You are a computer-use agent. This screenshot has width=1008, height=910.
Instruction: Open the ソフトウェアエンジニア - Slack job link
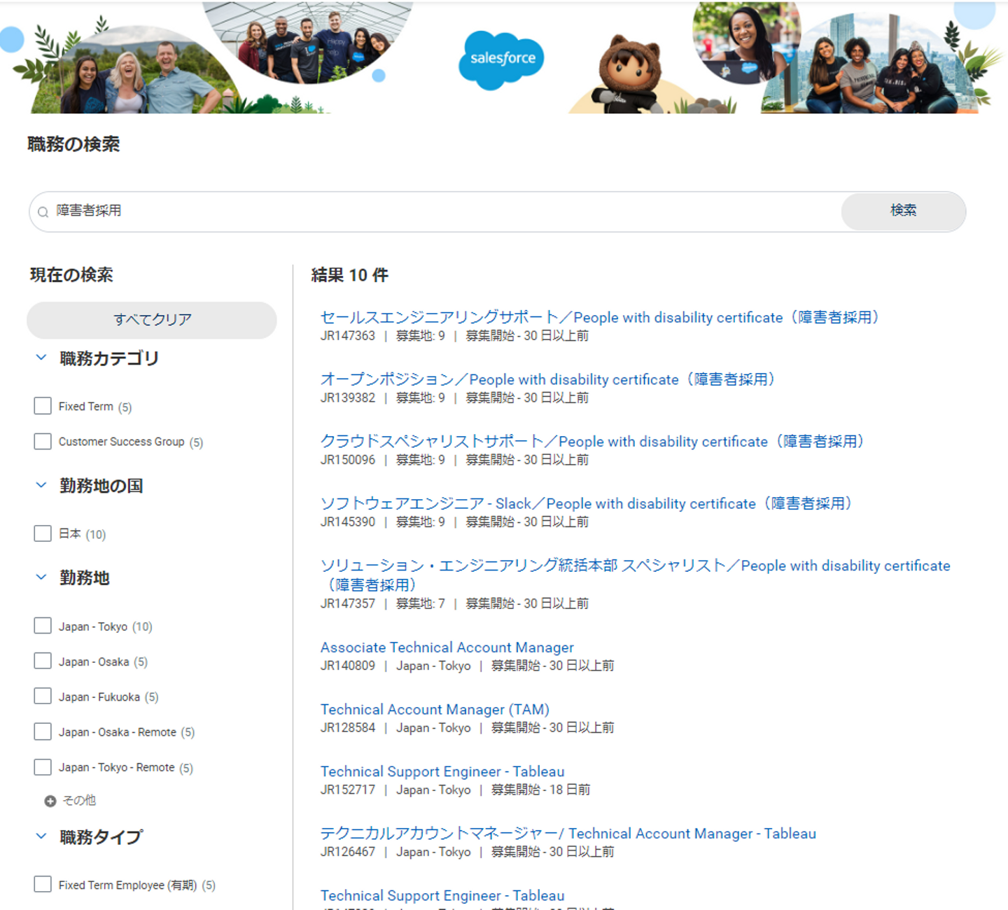point(586,504)
